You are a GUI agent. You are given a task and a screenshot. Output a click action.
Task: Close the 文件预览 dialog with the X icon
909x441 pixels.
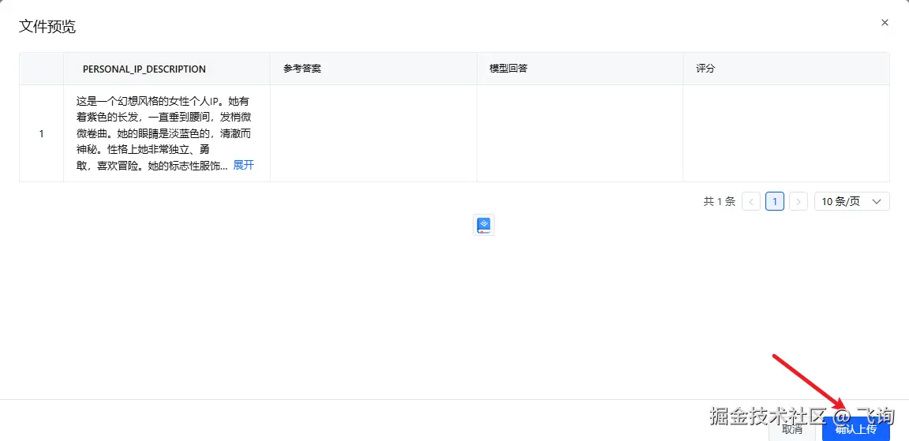(885, 23)
